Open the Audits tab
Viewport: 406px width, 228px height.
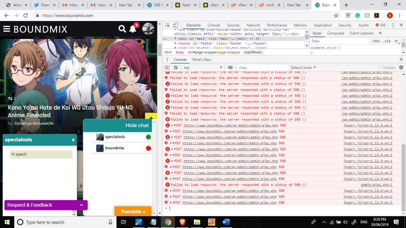pos(363,25)
